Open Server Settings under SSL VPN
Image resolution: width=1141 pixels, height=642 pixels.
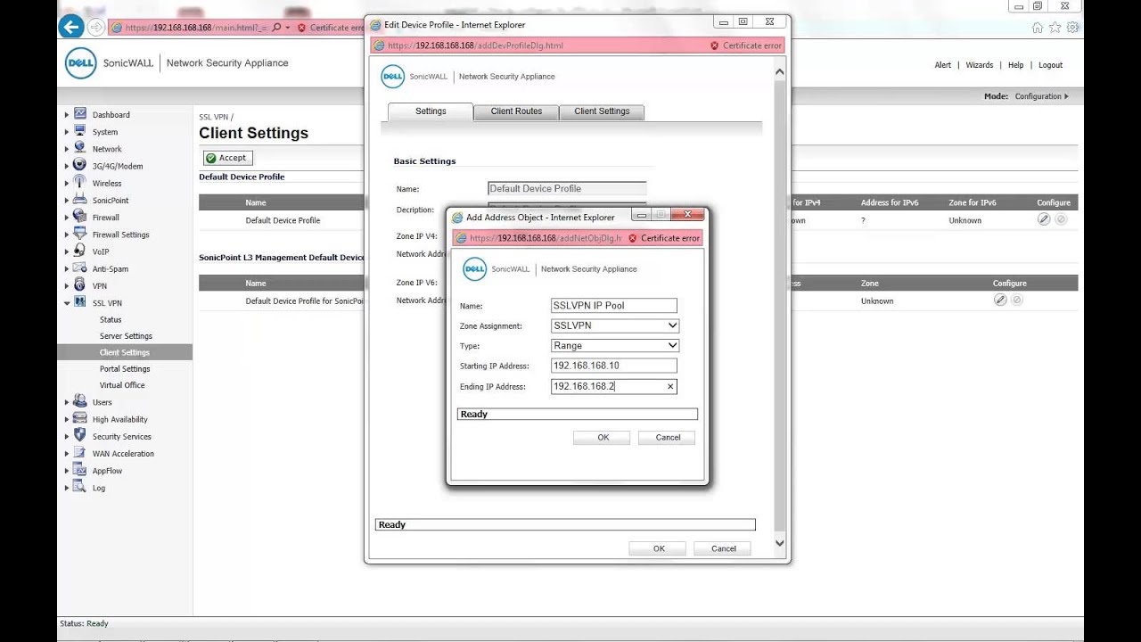click(126, 336)
